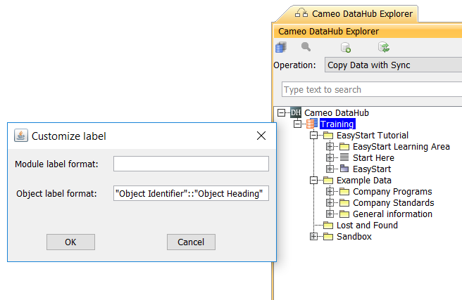Select Lost and Found tree item
462x300 pixels.
366,225
